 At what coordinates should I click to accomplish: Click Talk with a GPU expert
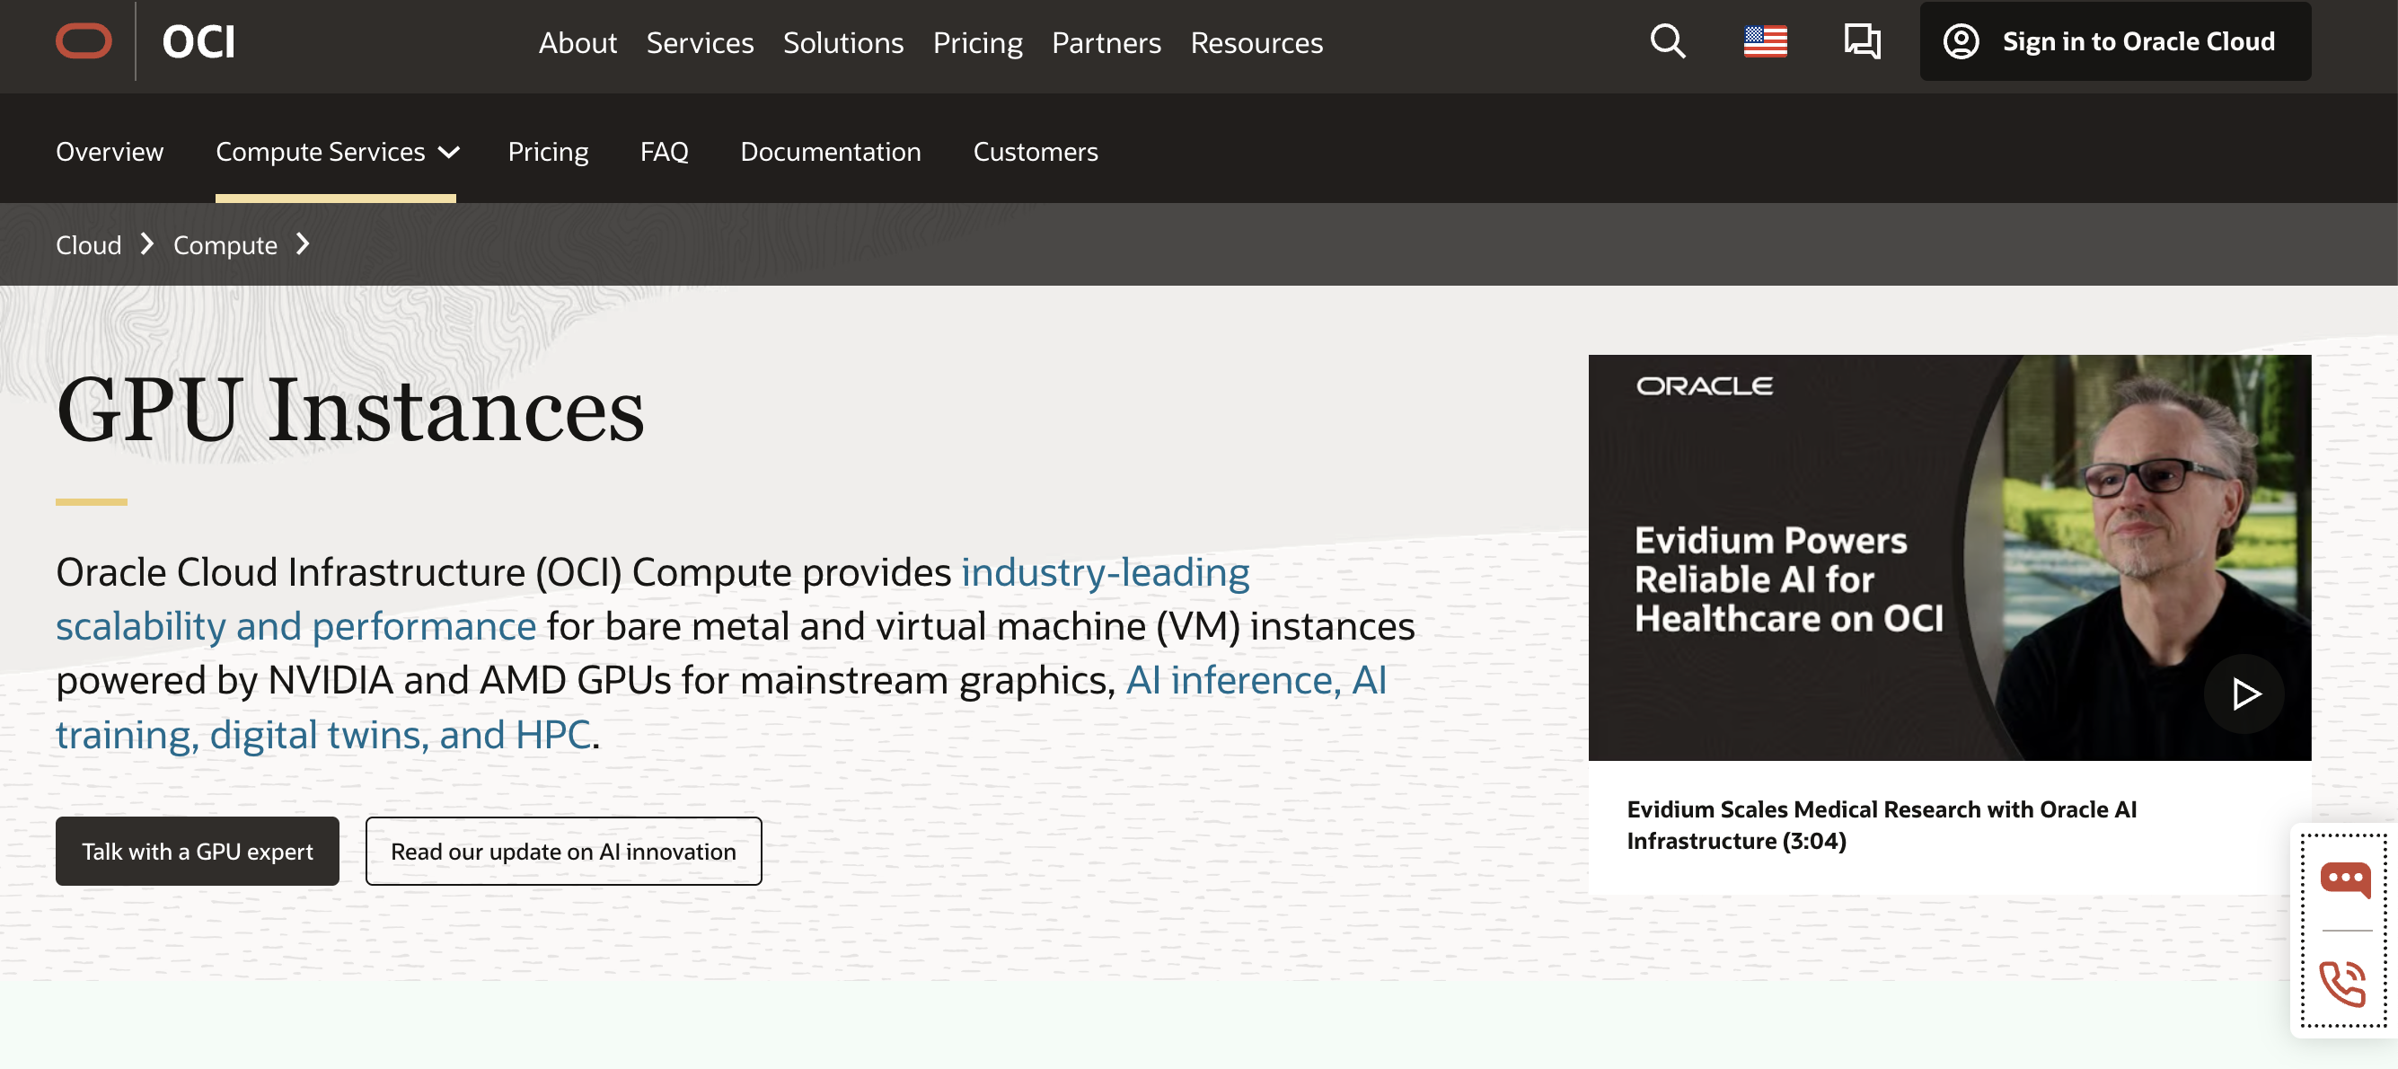(x=198, y=850)
